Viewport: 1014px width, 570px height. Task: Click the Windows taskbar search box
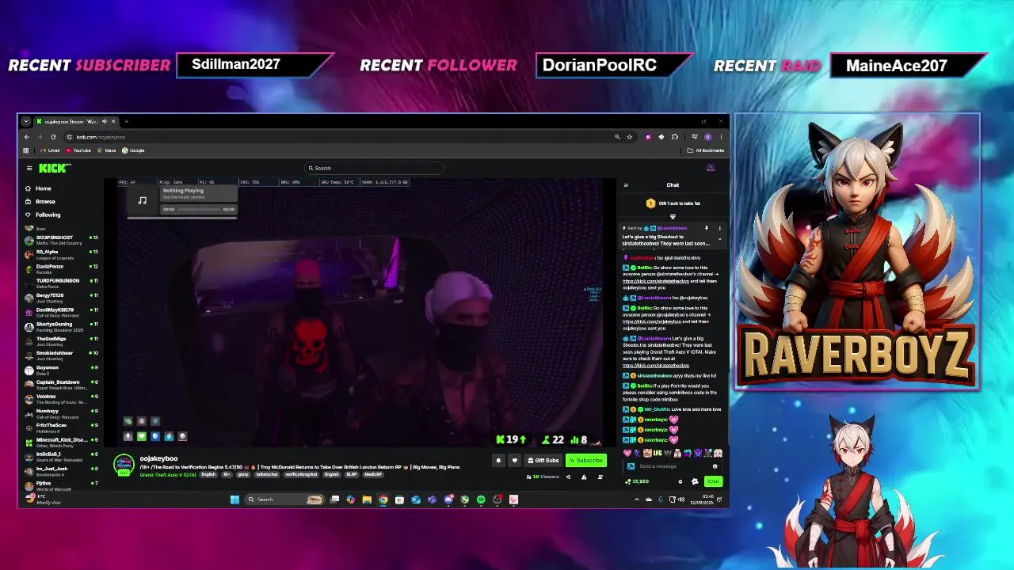[x=285, y=500]
